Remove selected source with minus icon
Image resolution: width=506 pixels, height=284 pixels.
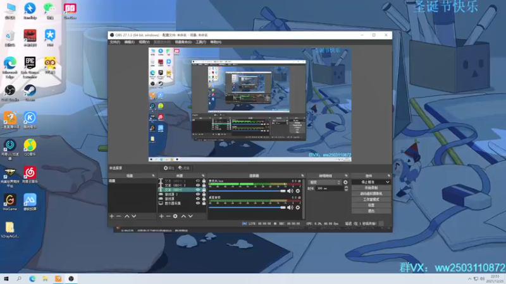click(x=168, y=216)
